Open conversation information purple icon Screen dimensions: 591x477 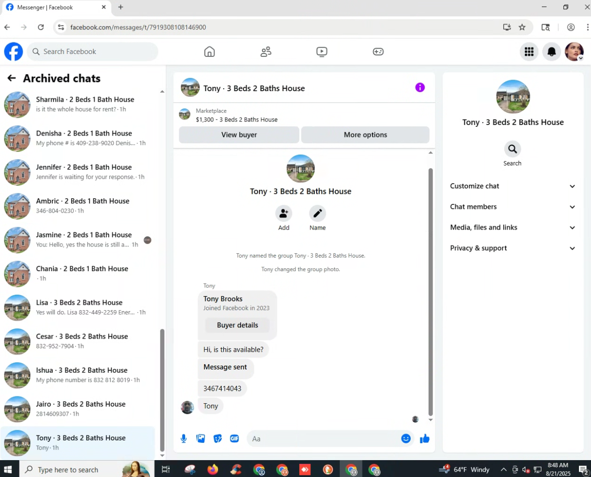click(x=420, y=87)
